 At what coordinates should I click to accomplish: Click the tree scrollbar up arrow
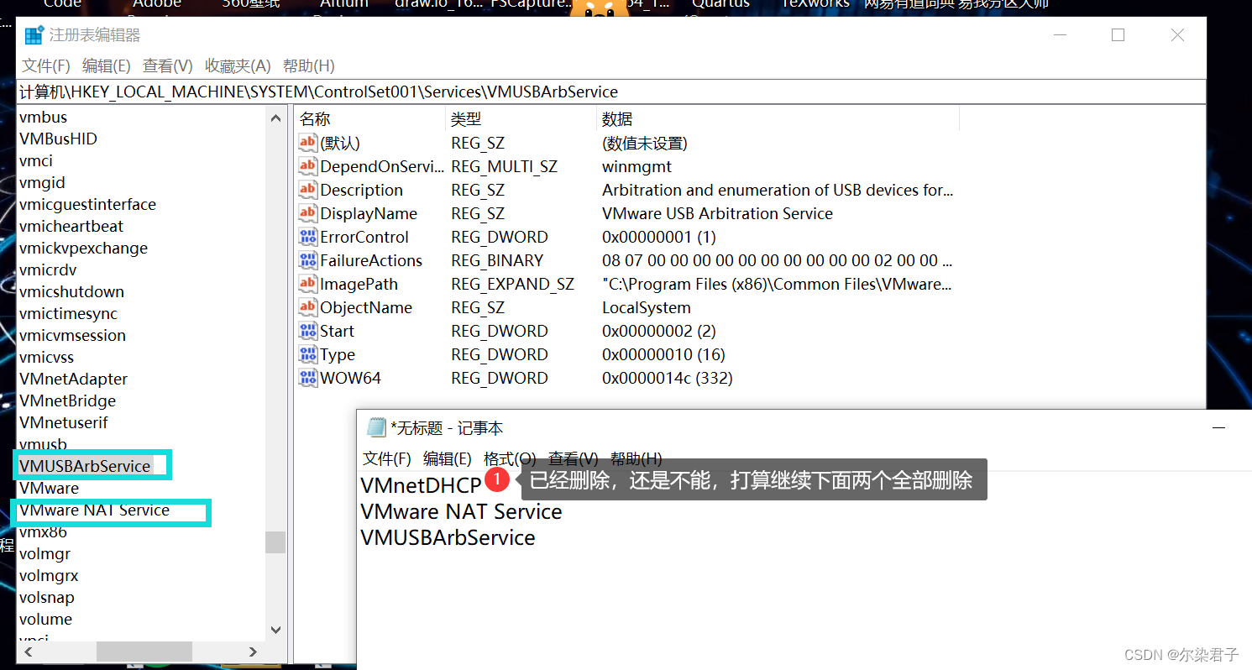pos(275,118)
